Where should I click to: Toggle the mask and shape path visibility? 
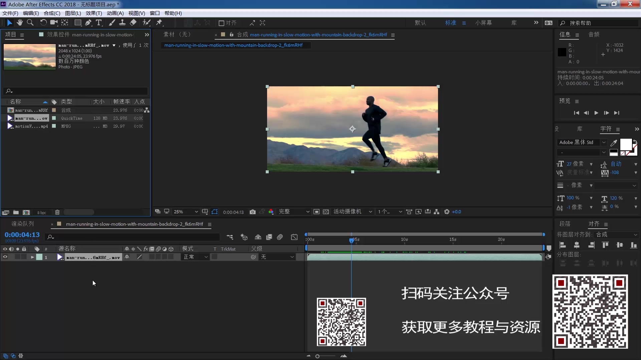point(214,212)
